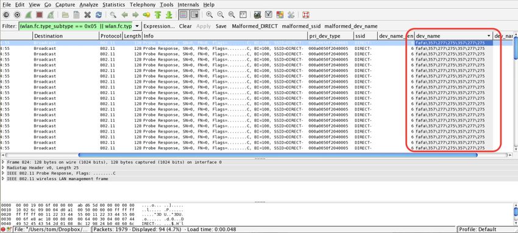
Task: Go forward in packet history arrow
Action: pyautogui.click(x=135, y=15)
